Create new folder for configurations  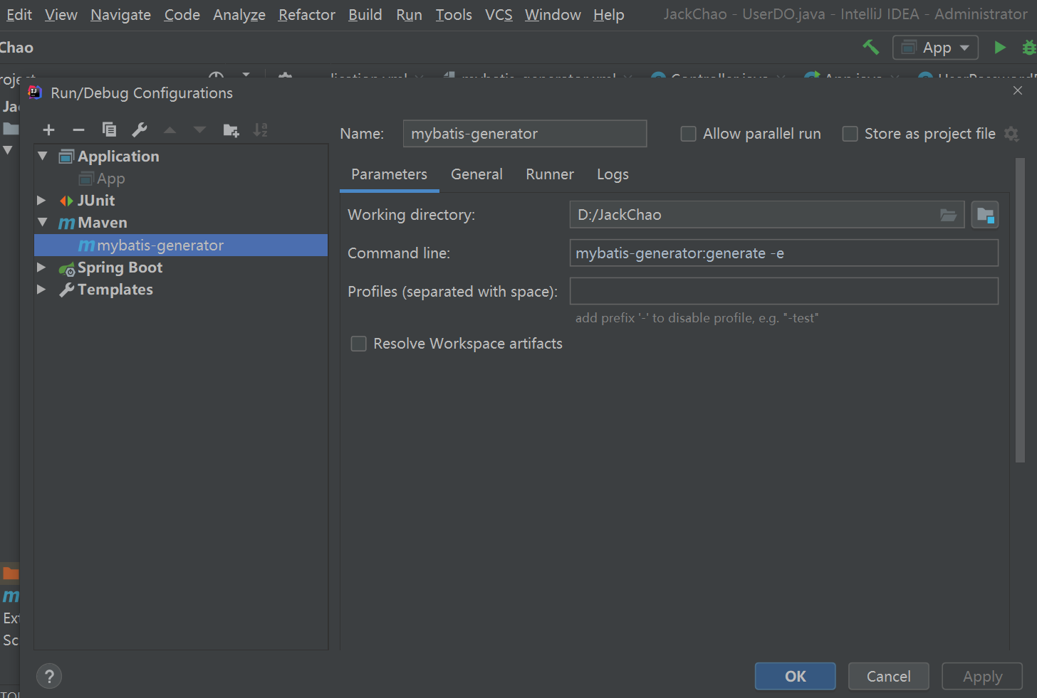231,130
